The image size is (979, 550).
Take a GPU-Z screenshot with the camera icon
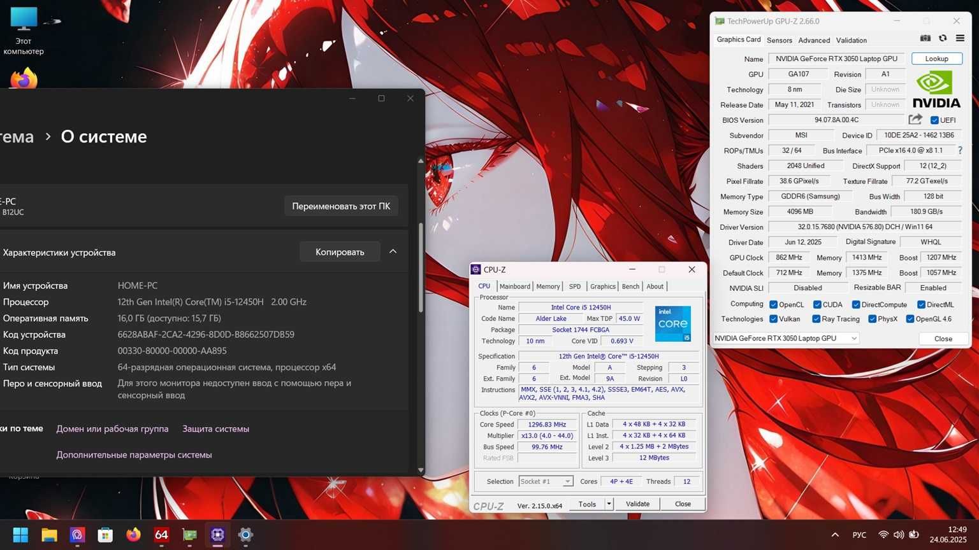click(925, 38)
